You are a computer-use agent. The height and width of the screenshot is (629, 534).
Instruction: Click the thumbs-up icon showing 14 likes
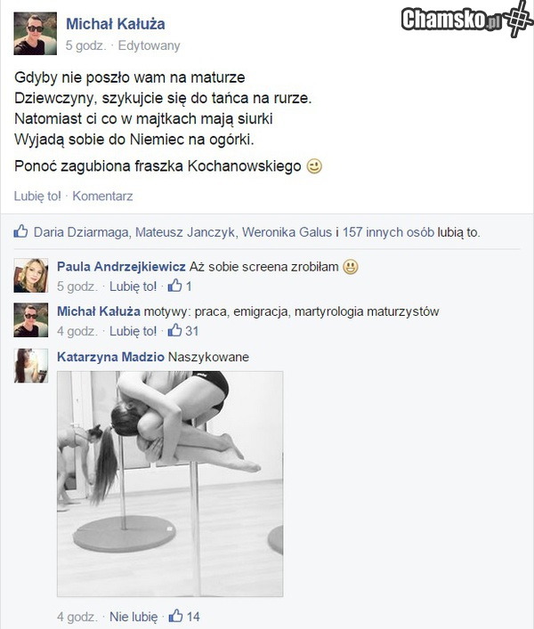175,616
